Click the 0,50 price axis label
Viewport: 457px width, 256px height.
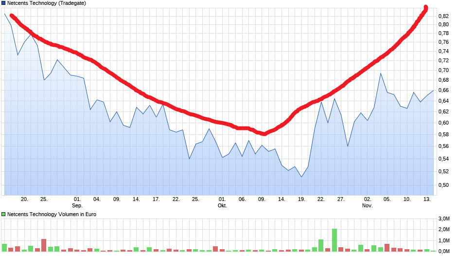tap(443, 185)
